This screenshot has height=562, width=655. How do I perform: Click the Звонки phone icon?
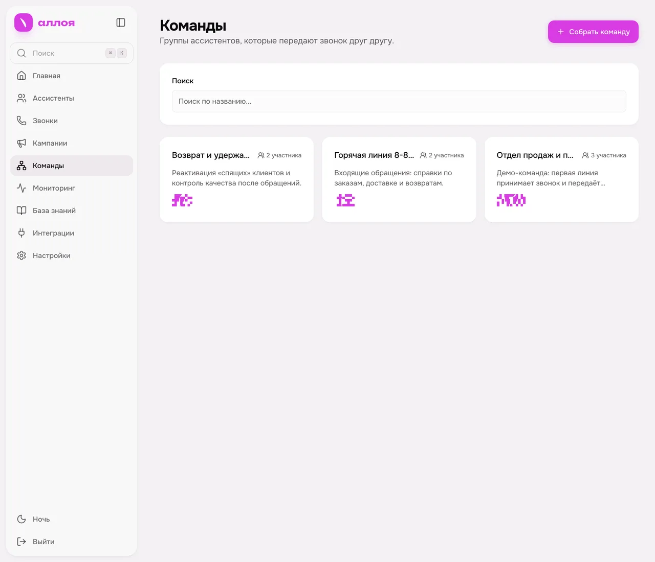[21, 121]
